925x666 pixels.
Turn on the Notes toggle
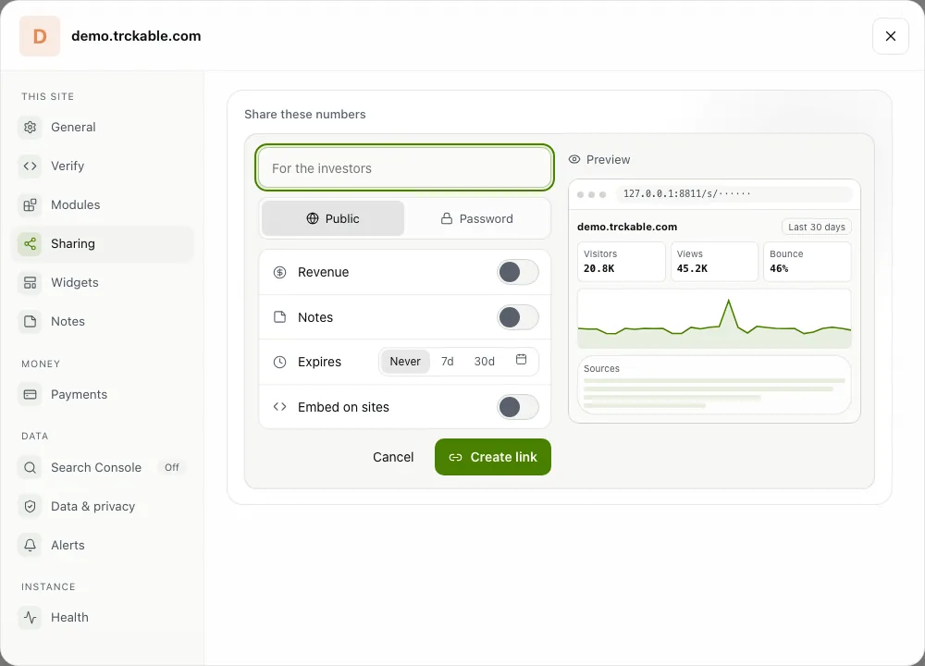pos(517,317)
